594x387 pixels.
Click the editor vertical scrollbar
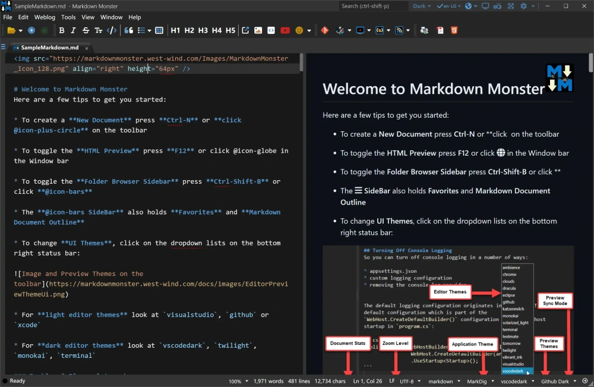pyautogui.click(x=301, y=62)
